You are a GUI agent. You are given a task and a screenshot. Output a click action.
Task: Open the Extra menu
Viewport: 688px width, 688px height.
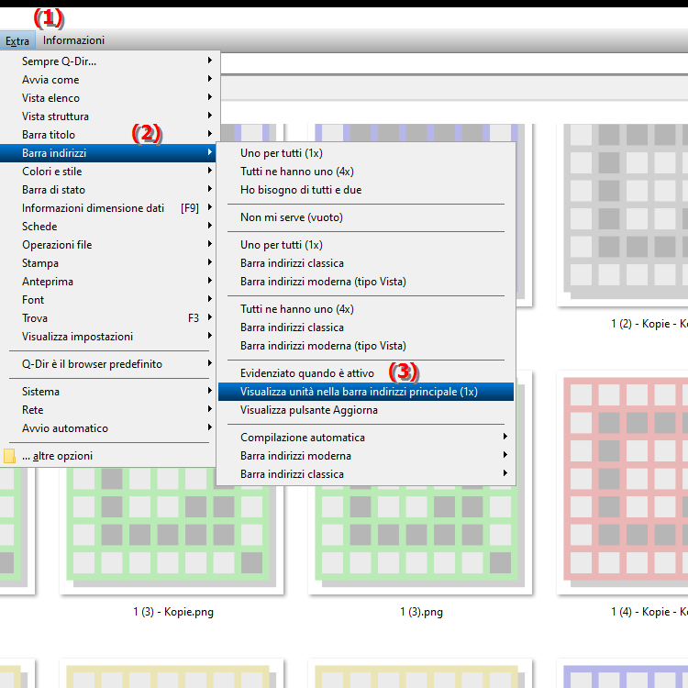click(x=17, y=40)
